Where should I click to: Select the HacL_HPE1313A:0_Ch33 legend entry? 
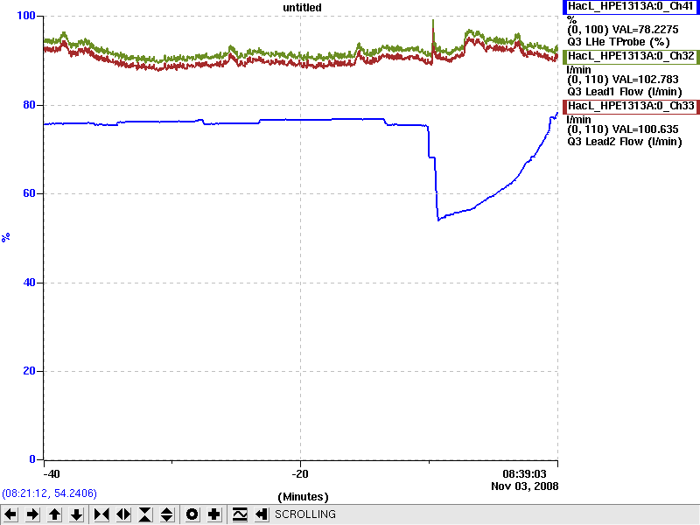click(x=631, y=106)
